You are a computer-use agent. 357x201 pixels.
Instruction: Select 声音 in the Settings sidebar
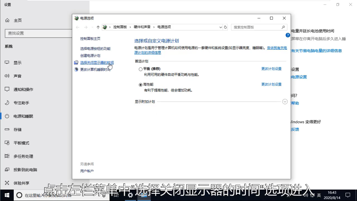(17, 76)
